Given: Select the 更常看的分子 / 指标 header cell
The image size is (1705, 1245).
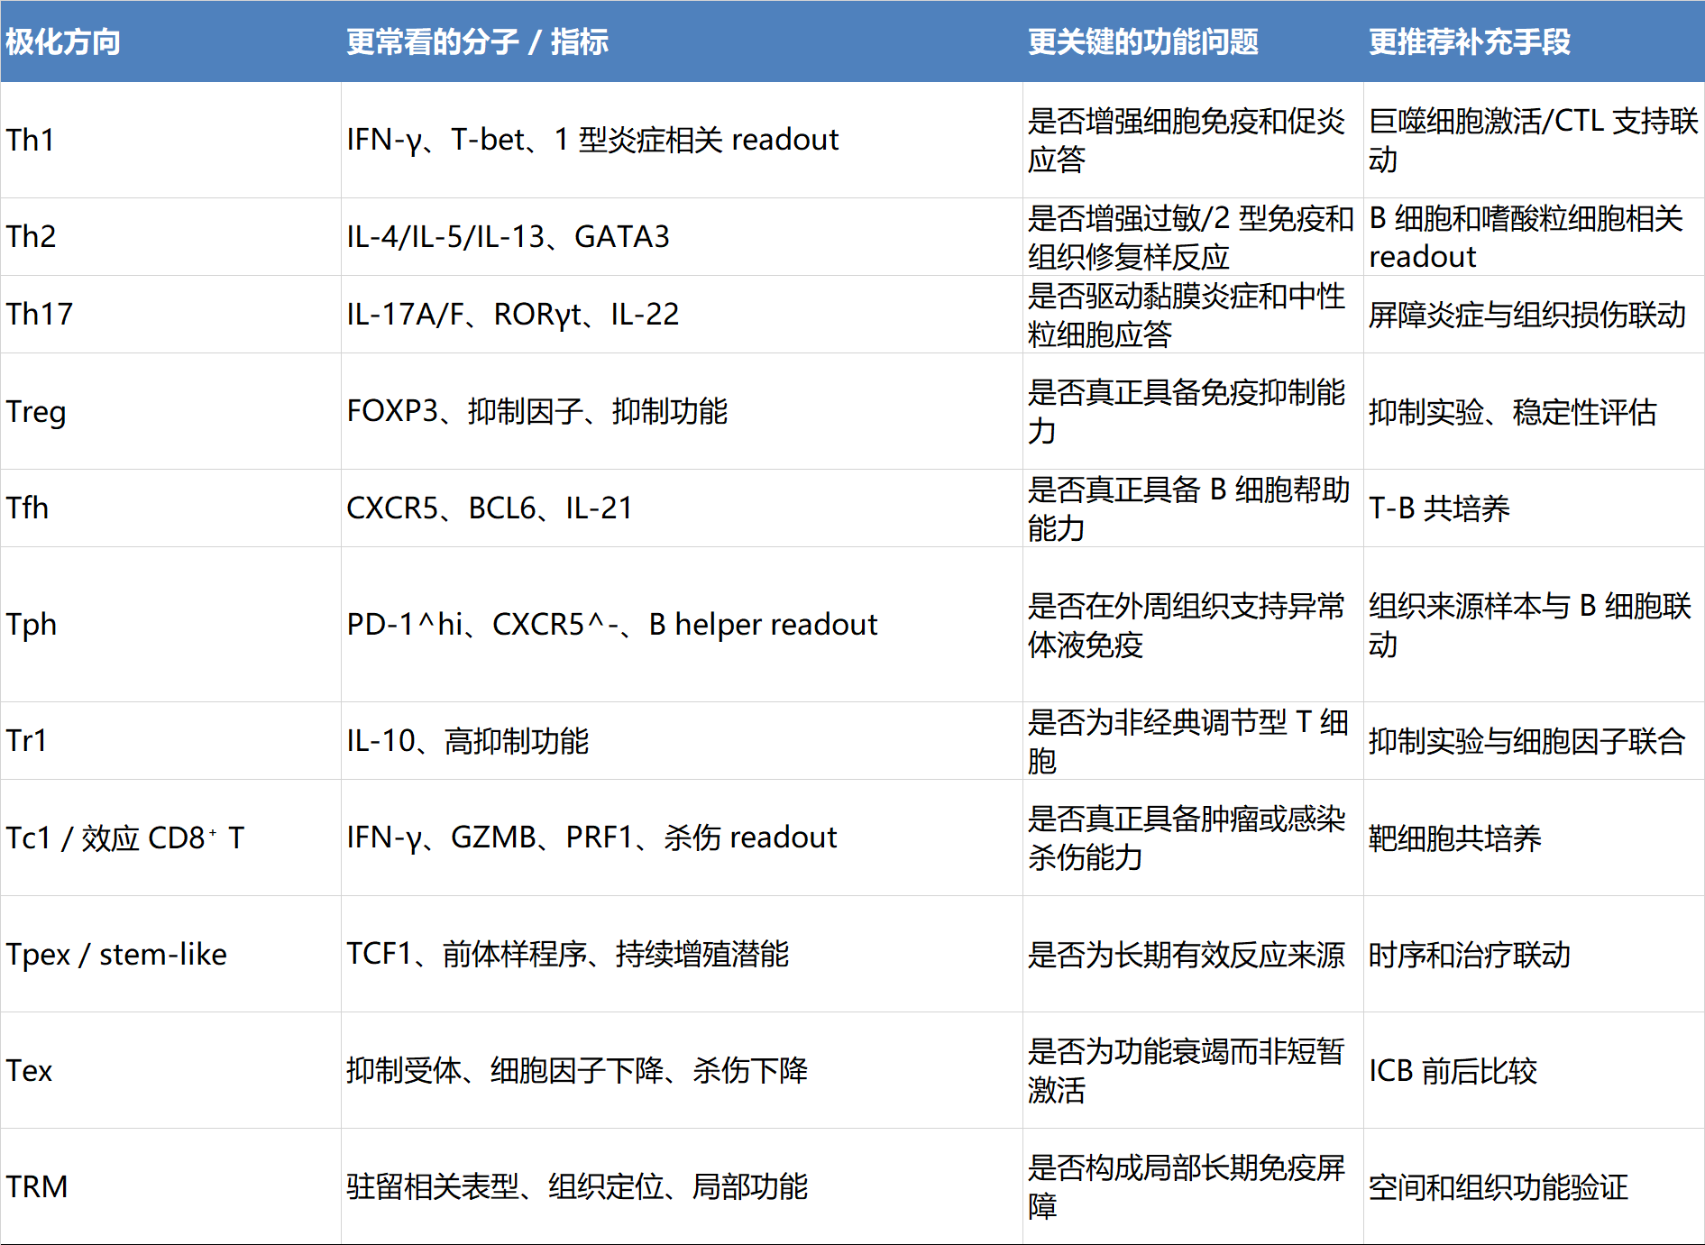Looking at the screenshot, I should [477, 41].
